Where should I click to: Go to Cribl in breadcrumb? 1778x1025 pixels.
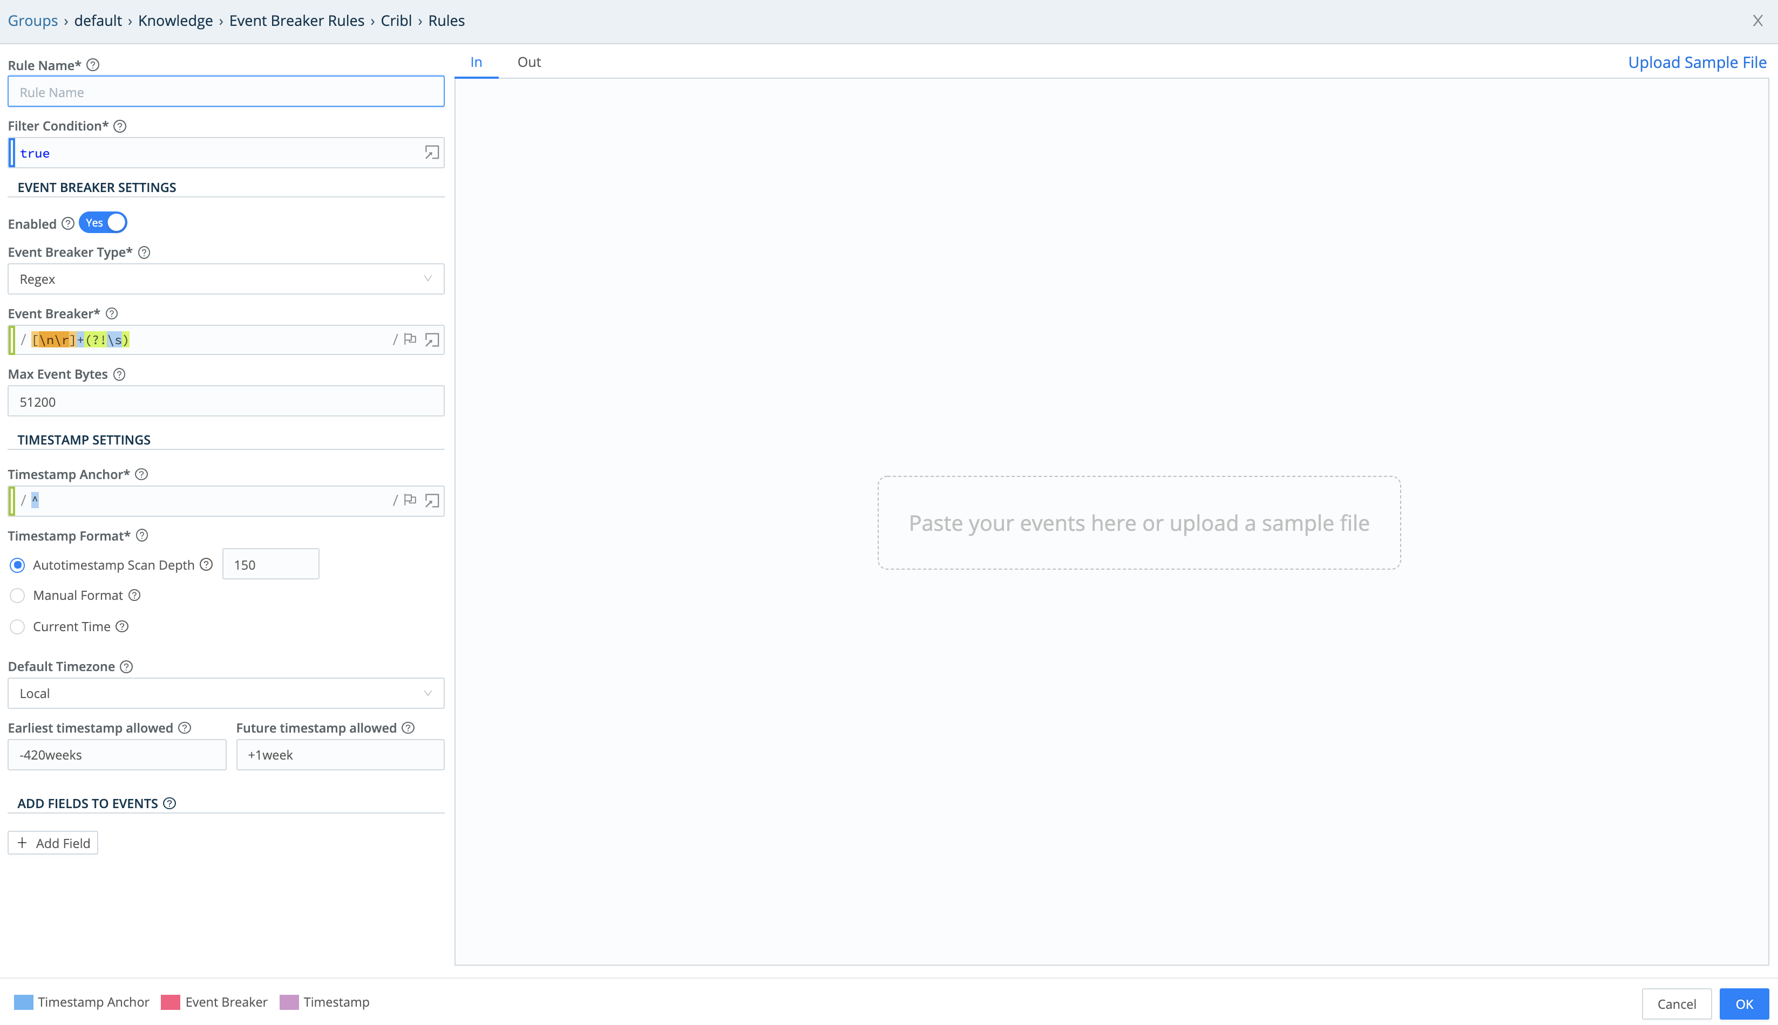point(396,20)
